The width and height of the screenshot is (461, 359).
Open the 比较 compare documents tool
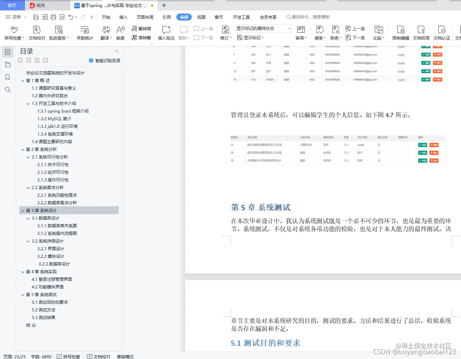tap(379, 33)
